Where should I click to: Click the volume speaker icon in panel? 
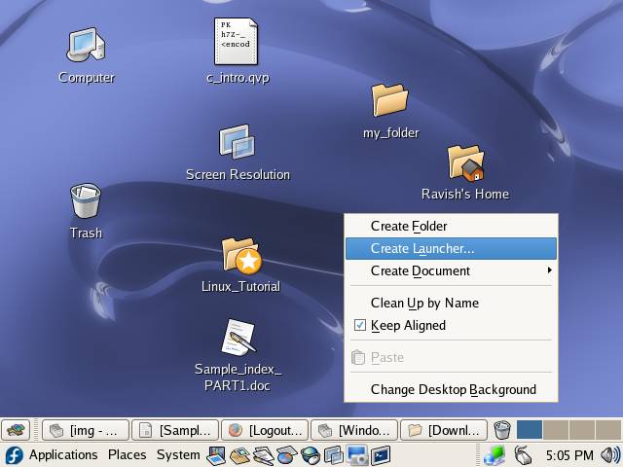610,455
